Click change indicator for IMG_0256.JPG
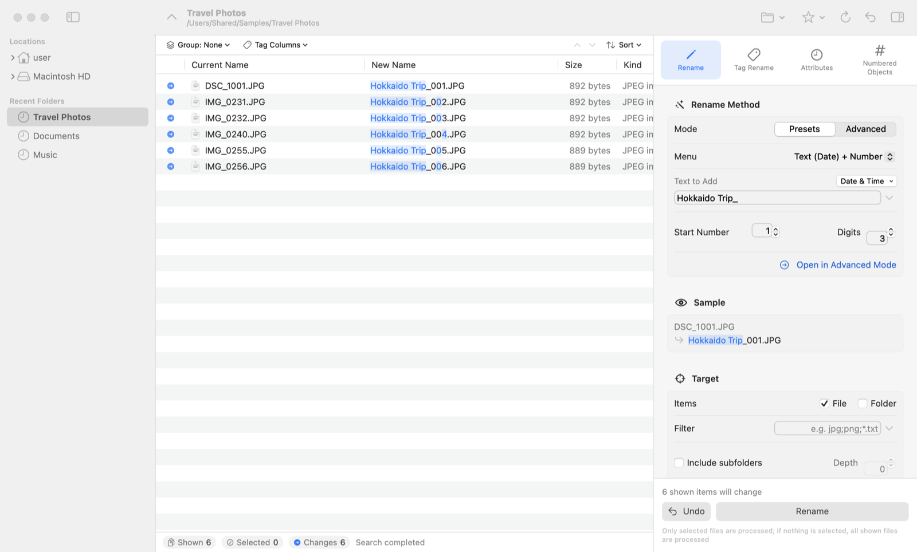The height and width of the screenshot is (552, 917). pos(171,167)
